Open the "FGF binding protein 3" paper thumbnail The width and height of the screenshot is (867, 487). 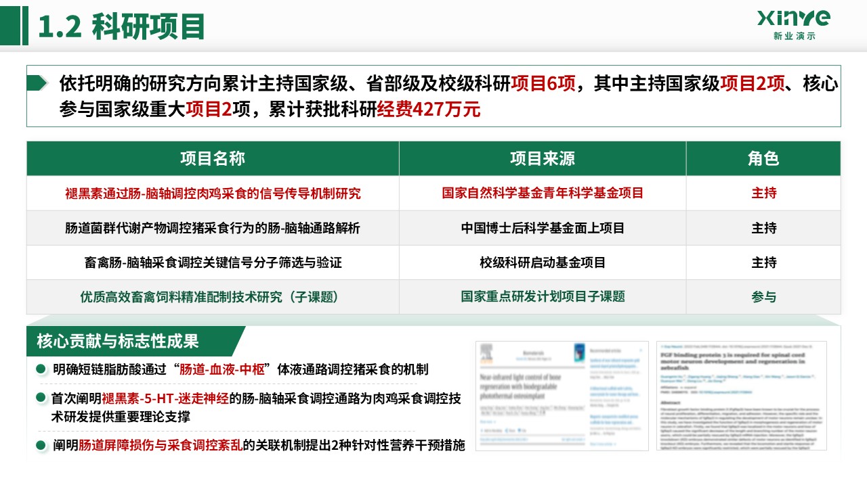741,396
